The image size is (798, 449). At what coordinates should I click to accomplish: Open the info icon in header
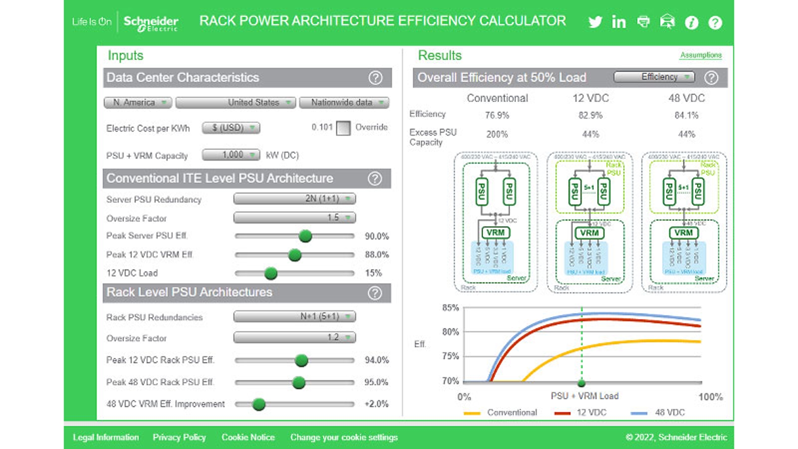(x=691, y=22)
